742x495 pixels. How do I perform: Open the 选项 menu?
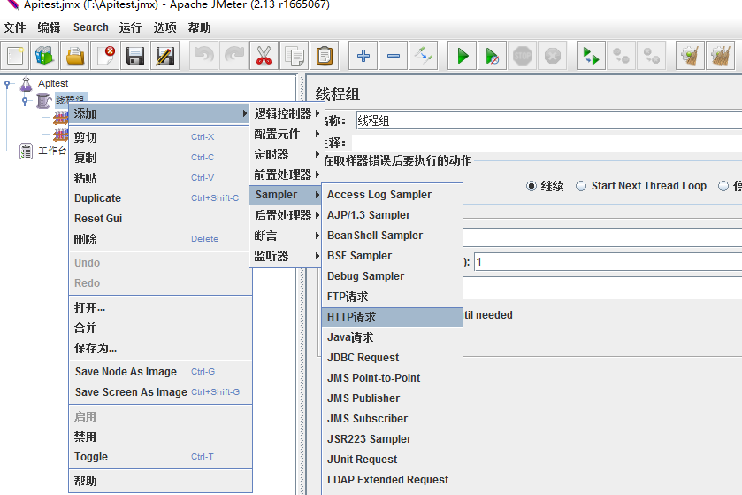tap(165, 27)
